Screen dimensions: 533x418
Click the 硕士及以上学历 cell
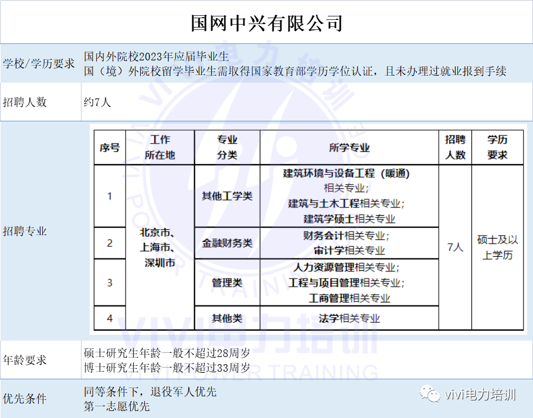click(497, 247)
